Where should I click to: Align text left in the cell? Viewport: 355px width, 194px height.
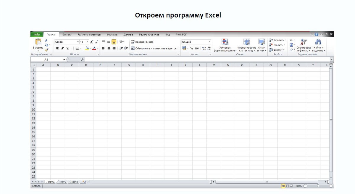tap(104, 48)
